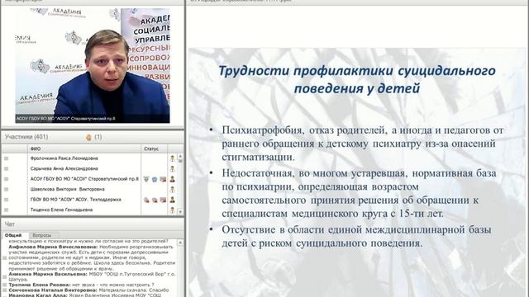Click third status icon in Староватутинский пр.8 row
529x297 pixels.
(163, 179)
